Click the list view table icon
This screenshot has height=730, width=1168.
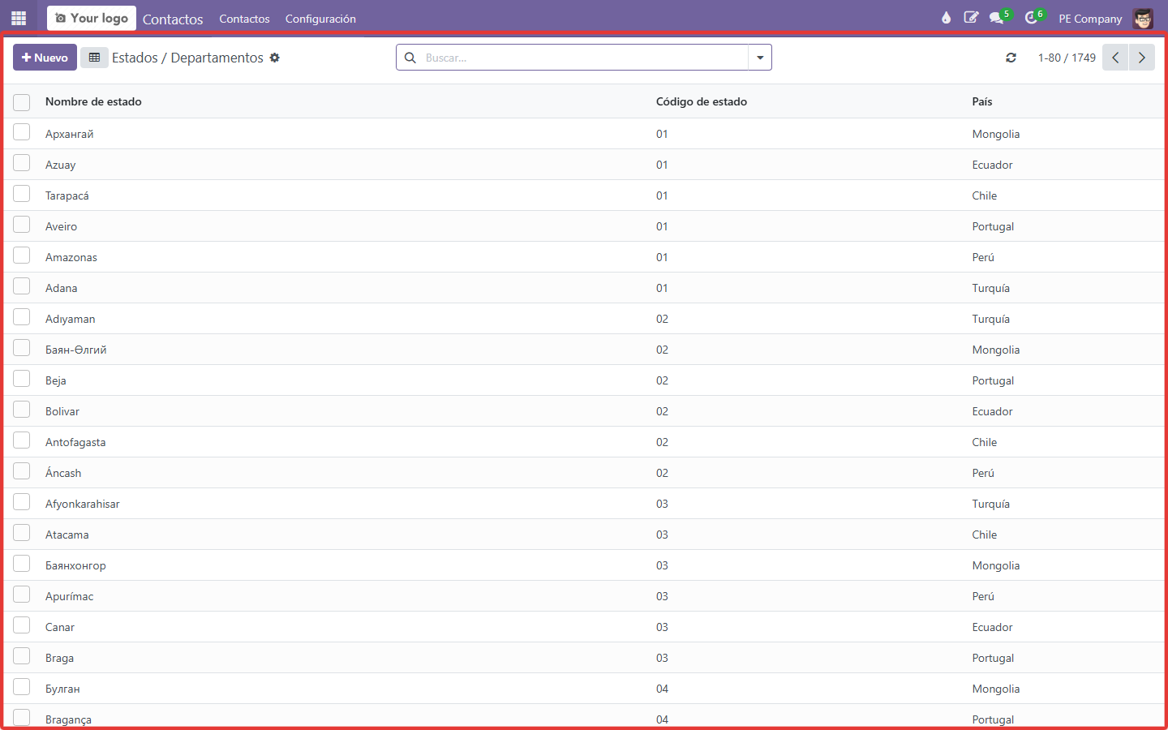point(94,58)
